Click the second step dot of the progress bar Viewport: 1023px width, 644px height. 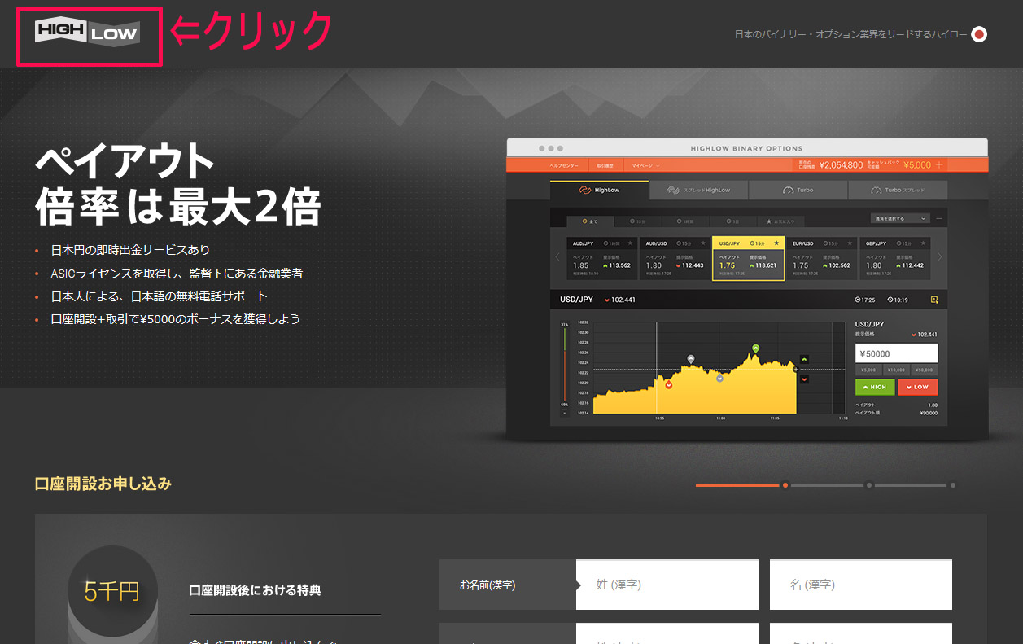point(869,485)
